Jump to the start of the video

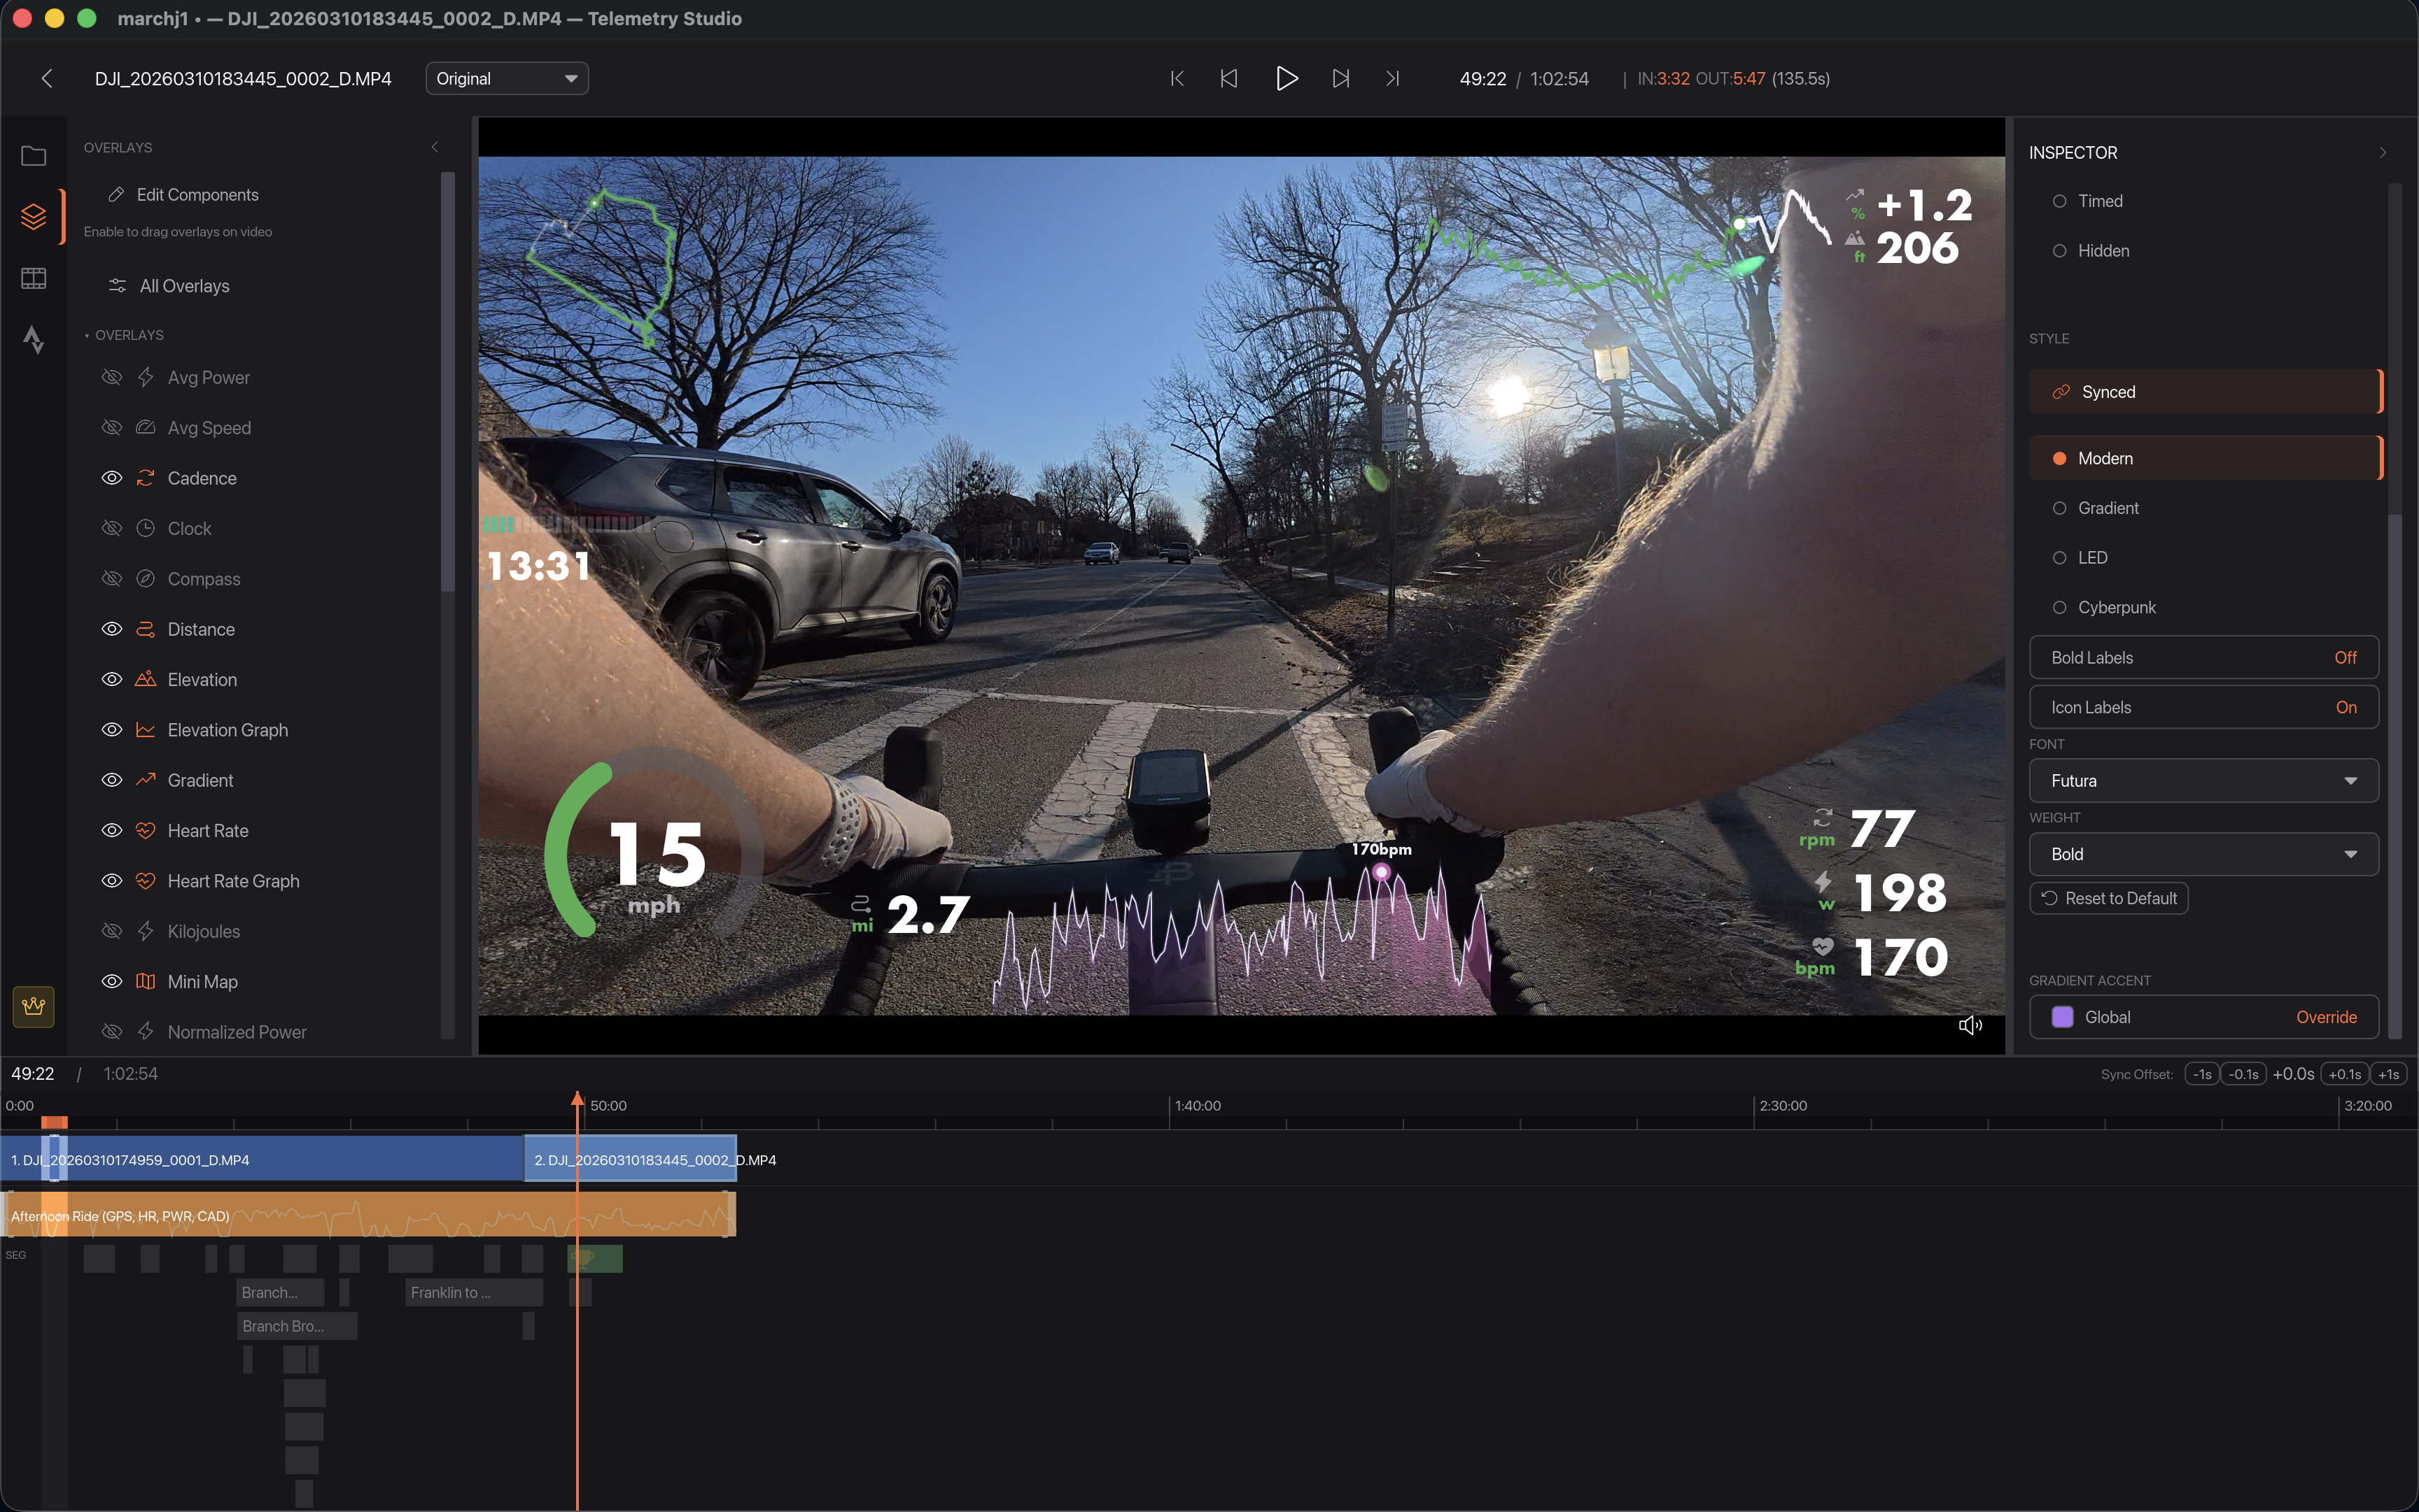(1177, 78)
